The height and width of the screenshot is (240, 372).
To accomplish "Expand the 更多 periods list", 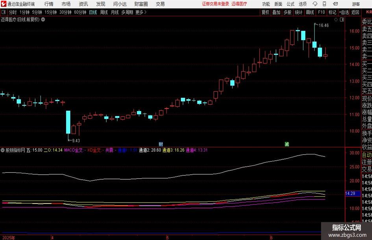I will coord(141,12).
